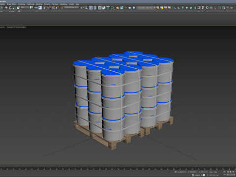Click the X coordinate input field

[183, 172]
